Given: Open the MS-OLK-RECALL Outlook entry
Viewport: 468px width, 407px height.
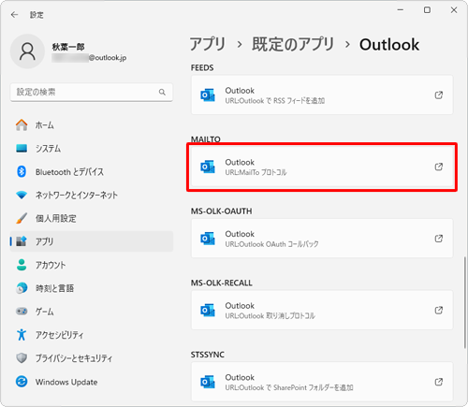Looking at the screenshot, I should click(322, 310).
